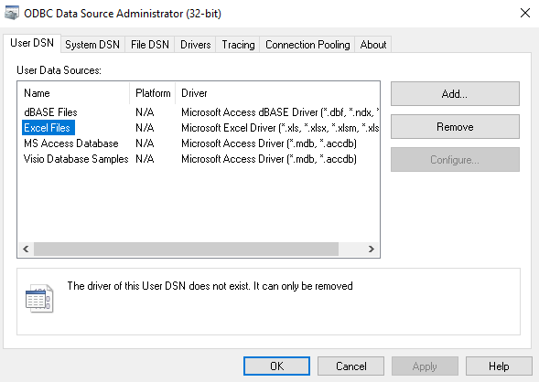The image size is (539, 382).
Task: Open Help for this dialog
Action: pyautogui.click(x=499, y=366)
